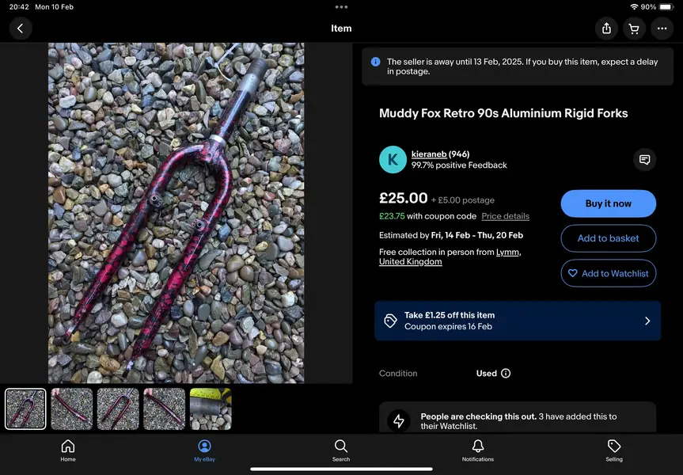Open the United Kingdom link
The width and height of the screenshot is (683, 475).
pos(410,261)
